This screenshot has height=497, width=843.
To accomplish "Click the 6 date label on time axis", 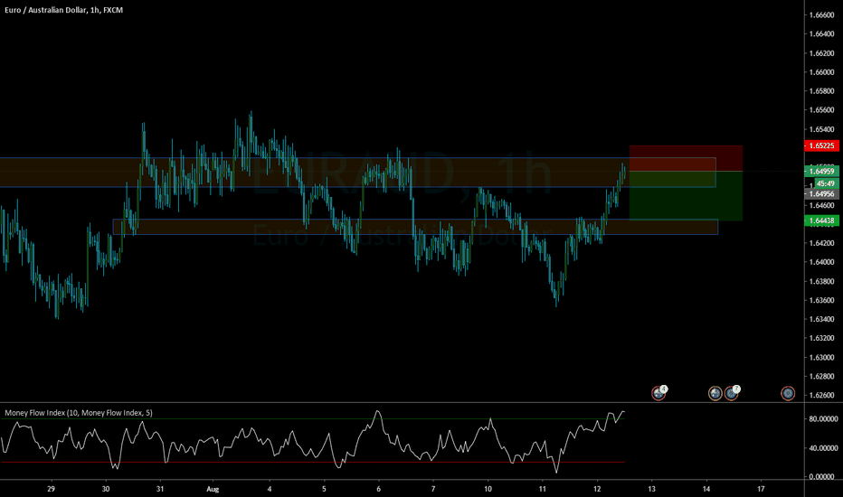I will (379, 489).
